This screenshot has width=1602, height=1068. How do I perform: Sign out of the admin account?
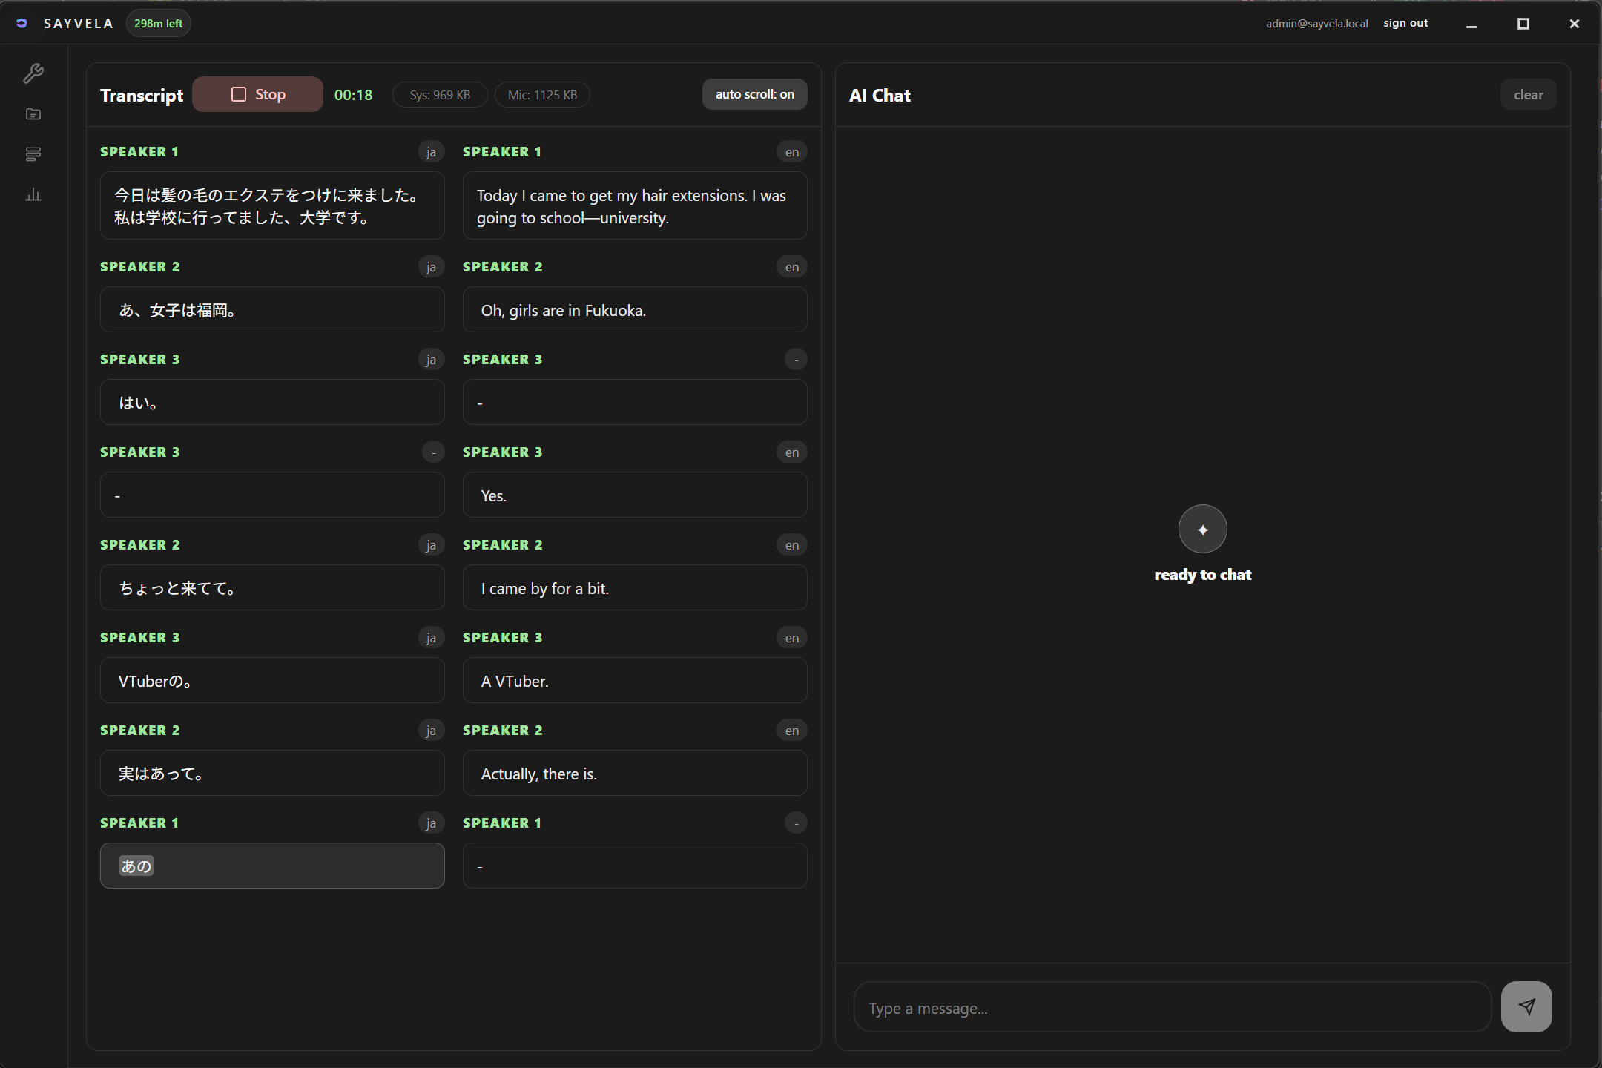[1405, 23]
